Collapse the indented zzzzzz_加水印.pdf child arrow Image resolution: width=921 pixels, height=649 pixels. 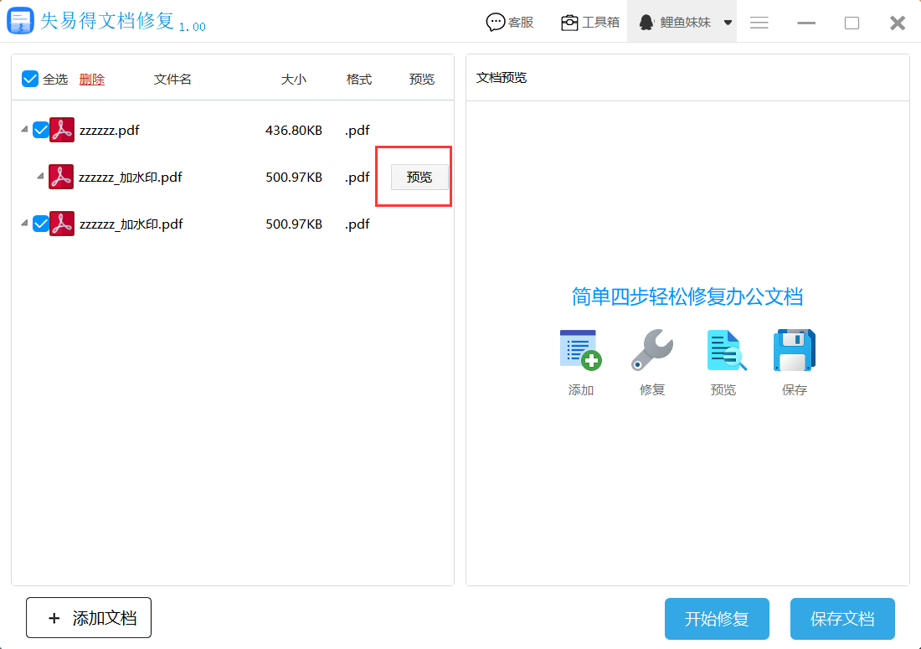click(x=40, y=176)
